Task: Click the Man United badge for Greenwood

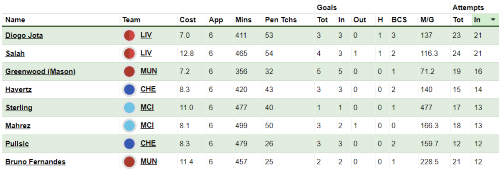Action: pos(129,71)
